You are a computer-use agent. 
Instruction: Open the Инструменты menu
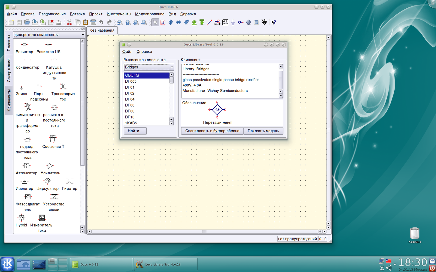[x=119, y=14]
